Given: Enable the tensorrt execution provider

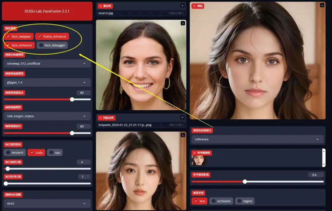Looking at the screenshot, I should [x=8, y=153].
